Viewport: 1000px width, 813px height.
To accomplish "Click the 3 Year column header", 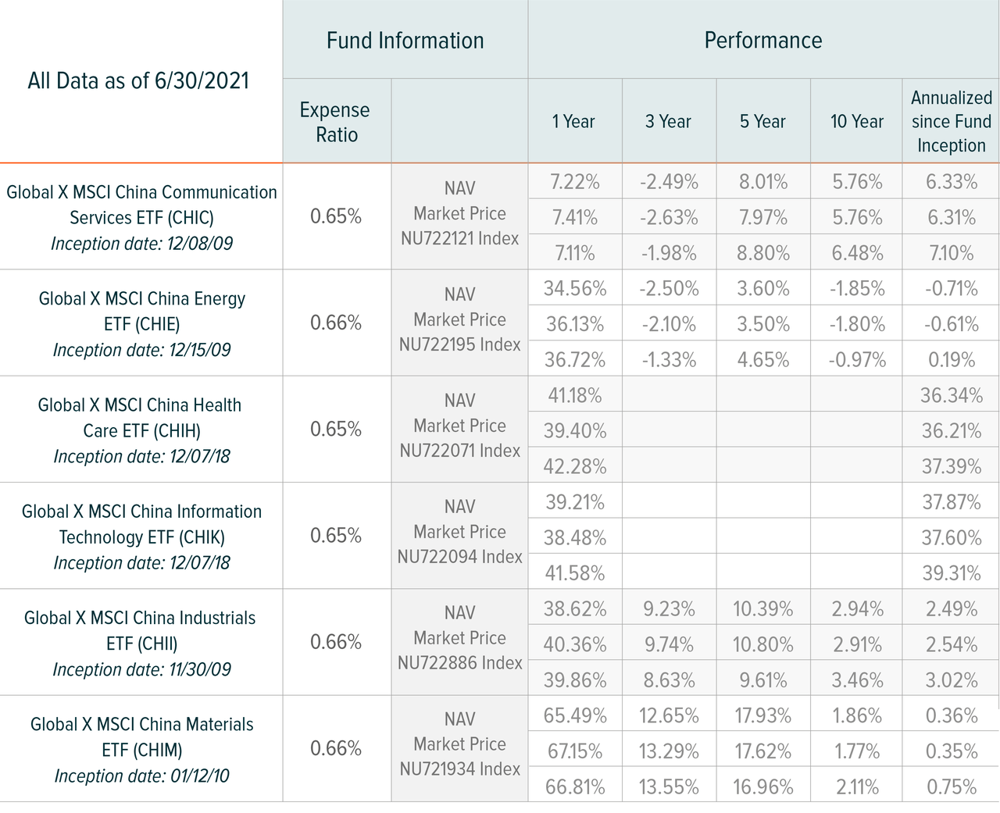I will (668, 121).
